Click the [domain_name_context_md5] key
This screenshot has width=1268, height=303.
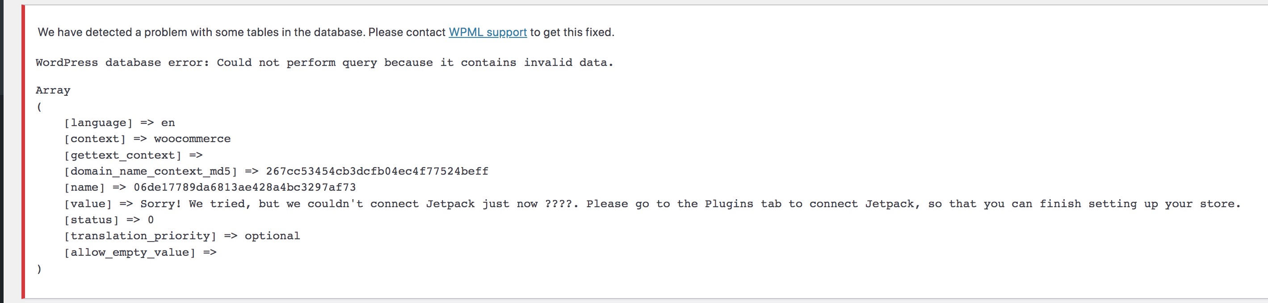pyautogui.click(x=151, y=172)
